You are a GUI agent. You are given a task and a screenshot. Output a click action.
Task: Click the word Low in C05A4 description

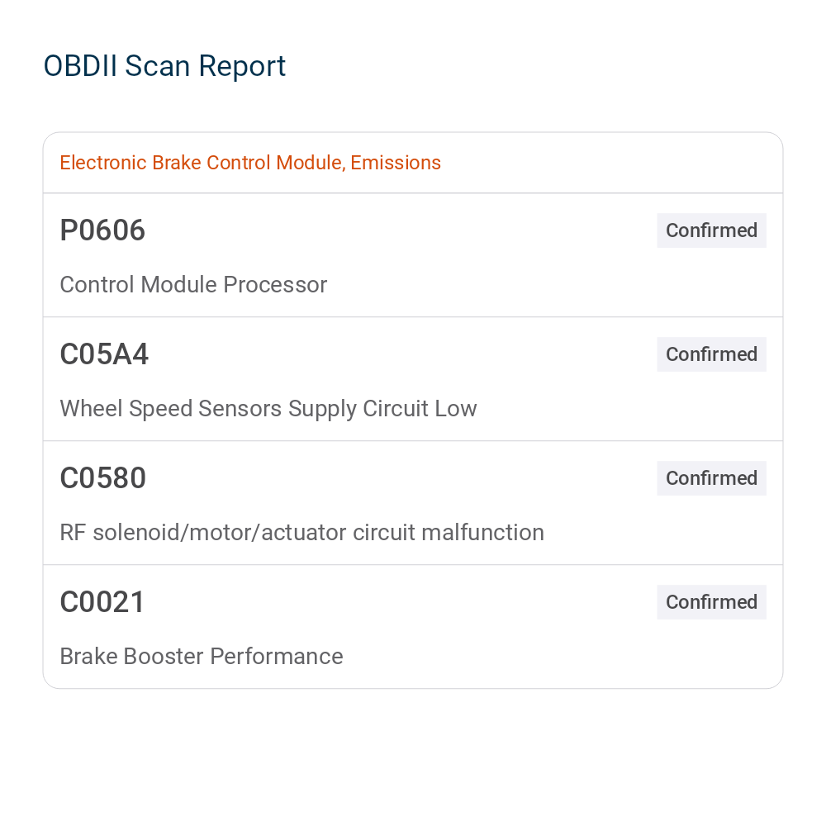(457, 409)
